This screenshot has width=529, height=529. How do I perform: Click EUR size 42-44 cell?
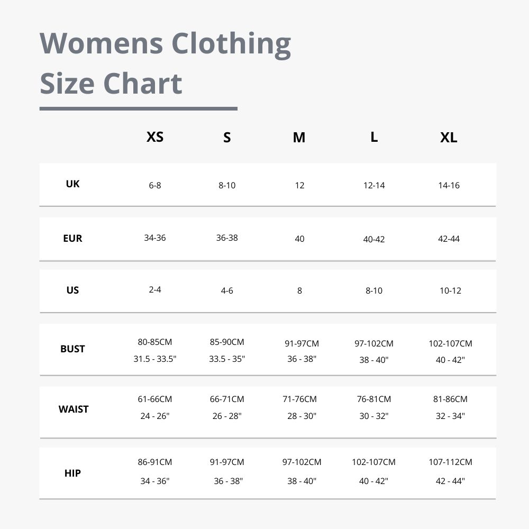[449, 239]
